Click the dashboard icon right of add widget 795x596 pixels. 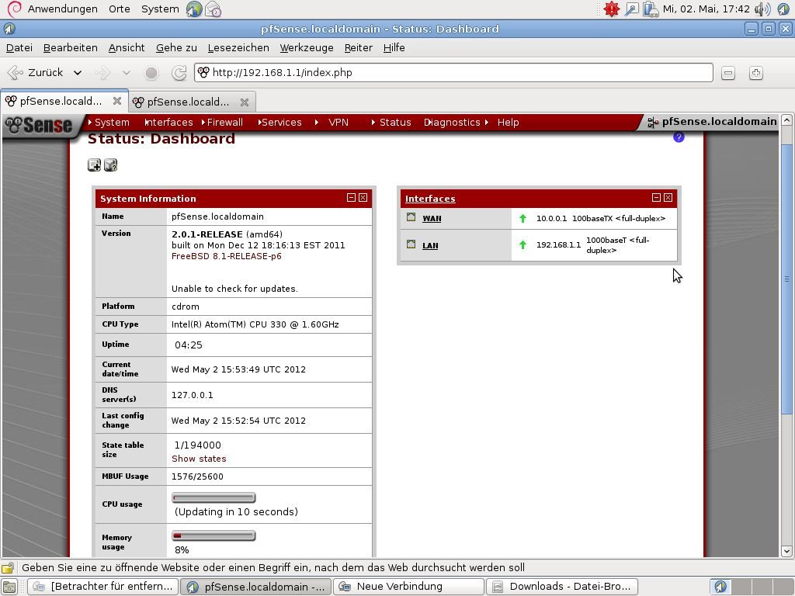tap(110, 165)
